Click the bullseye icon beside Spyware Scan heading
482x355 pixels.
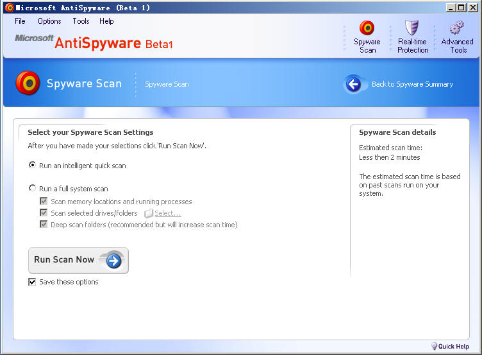(28, 83)
